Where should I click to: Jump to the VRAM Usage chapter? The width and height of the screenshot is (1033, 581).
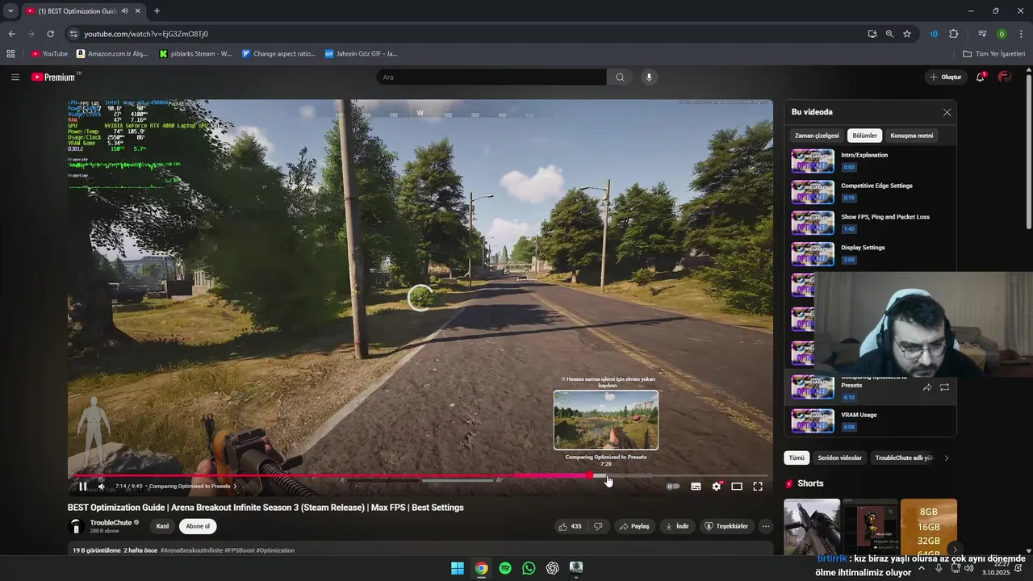(x=870, y=420)
